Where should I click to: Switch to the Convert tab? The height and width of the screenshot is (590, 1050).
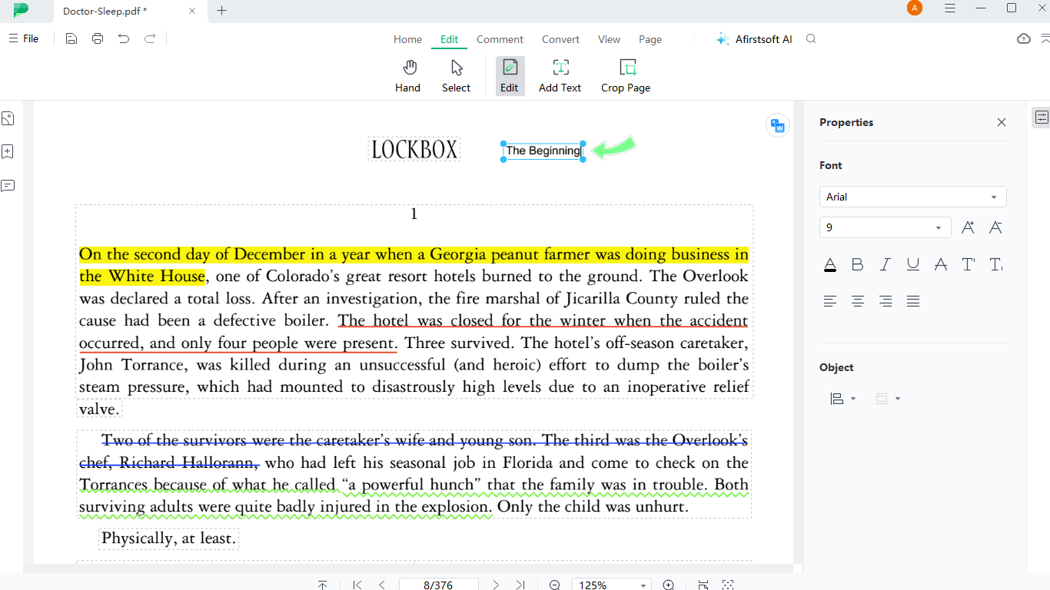pos(561,39)
